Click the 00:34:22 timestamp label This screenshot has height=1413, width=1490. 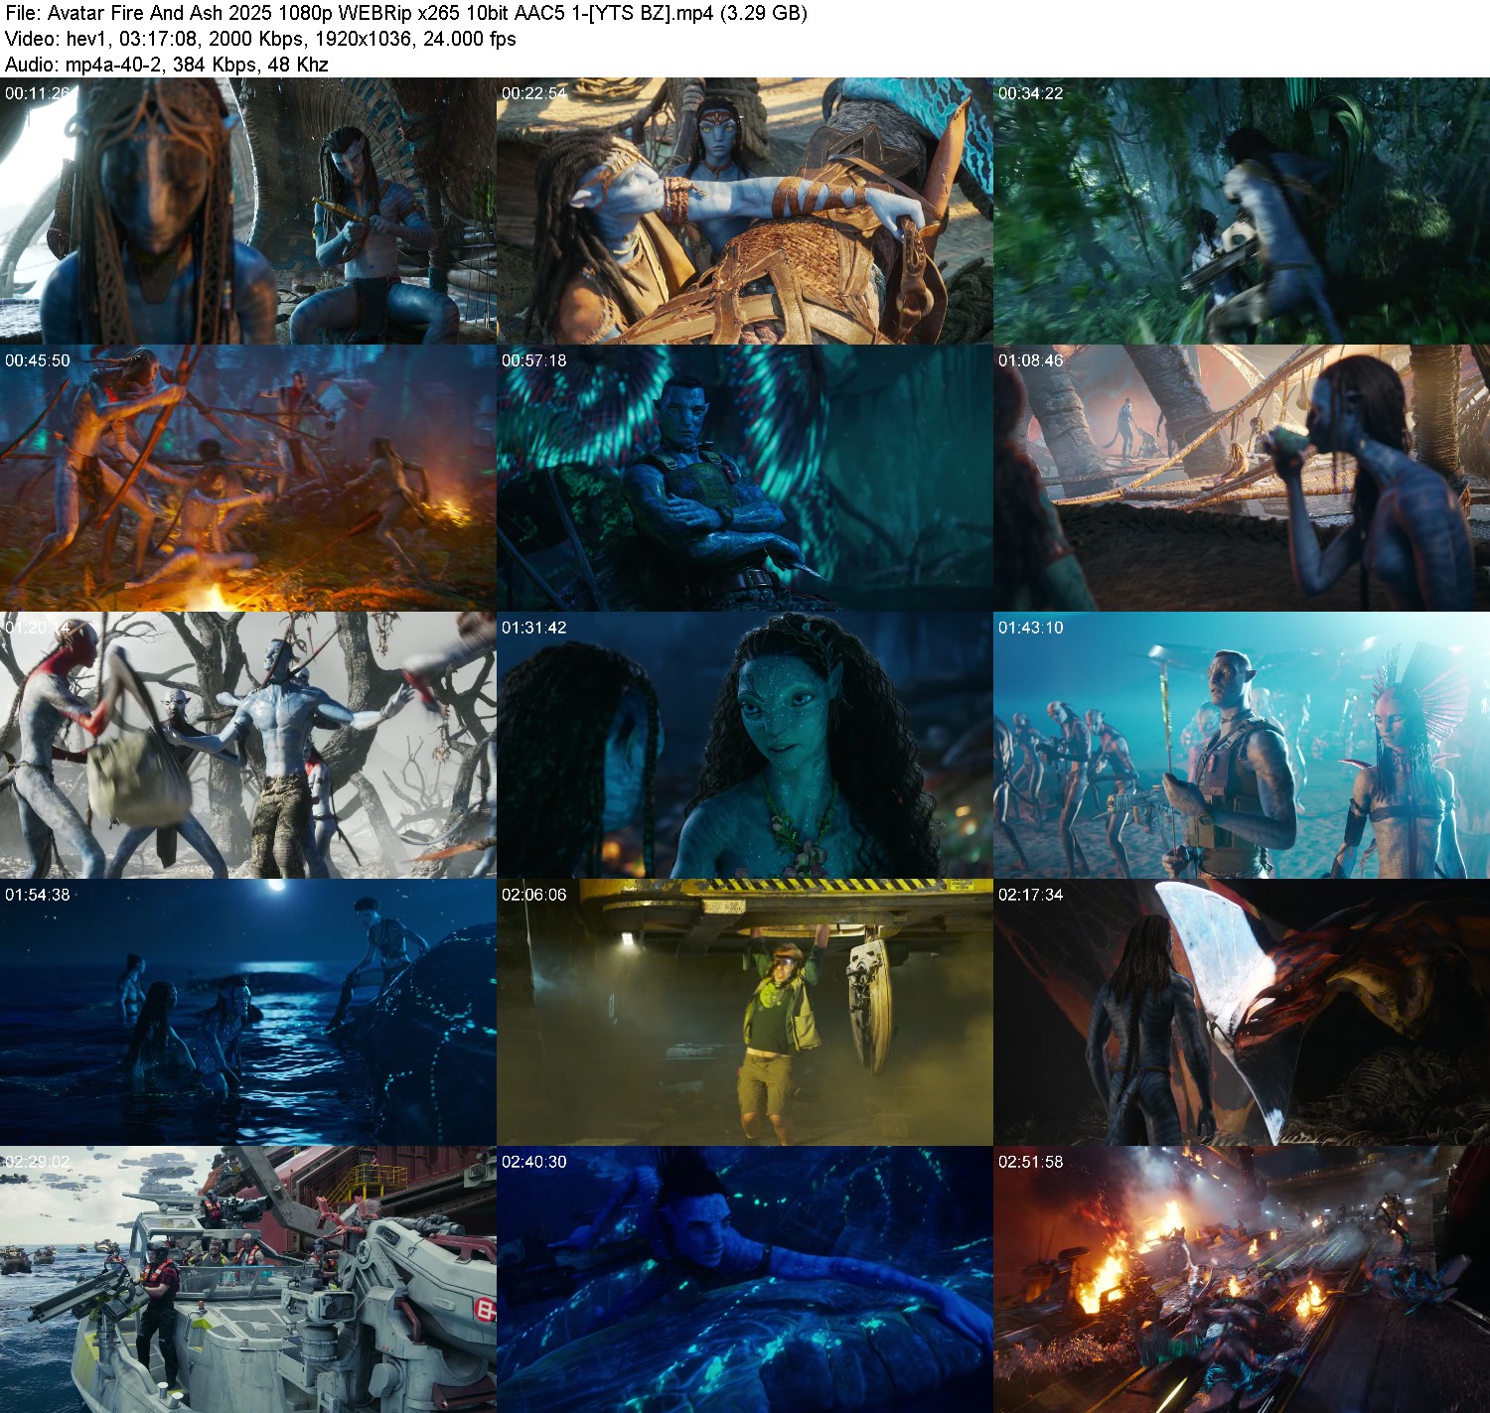1031,93
